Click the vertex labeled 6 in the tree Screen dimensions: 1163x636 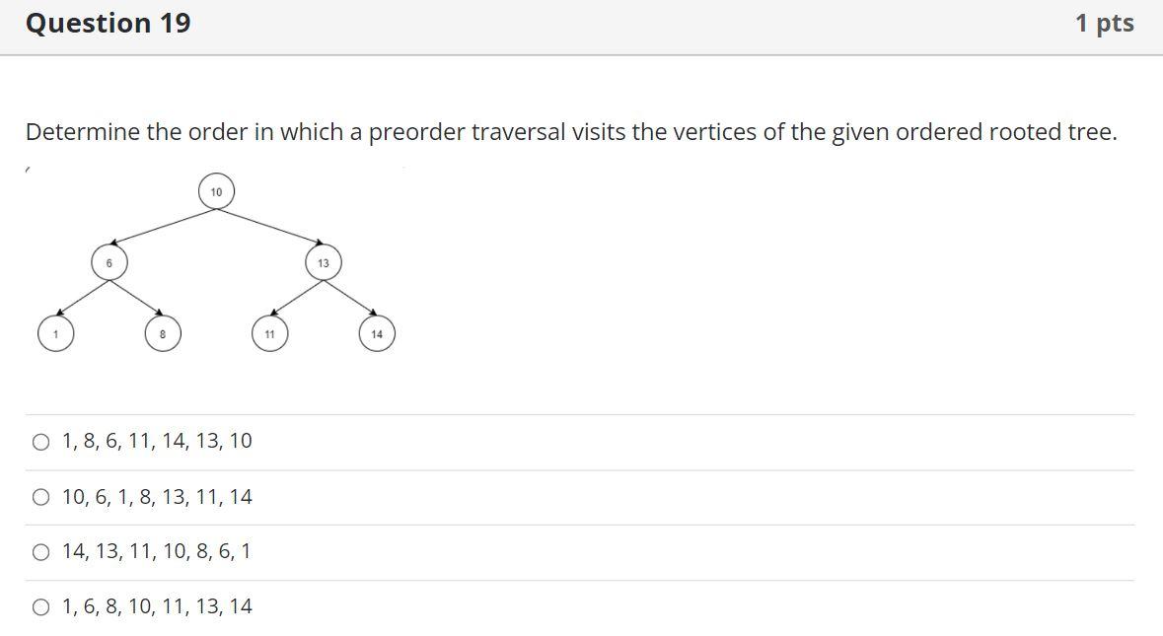[108, 262]
